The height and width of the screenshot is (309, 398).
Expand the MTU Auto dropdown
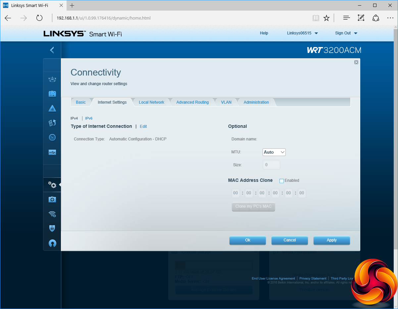click(x=274, y=152)
